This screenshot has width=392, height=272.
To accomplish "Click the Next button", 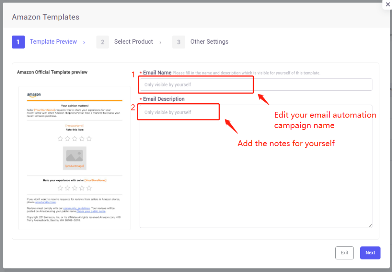I will (x=370, y=253).
